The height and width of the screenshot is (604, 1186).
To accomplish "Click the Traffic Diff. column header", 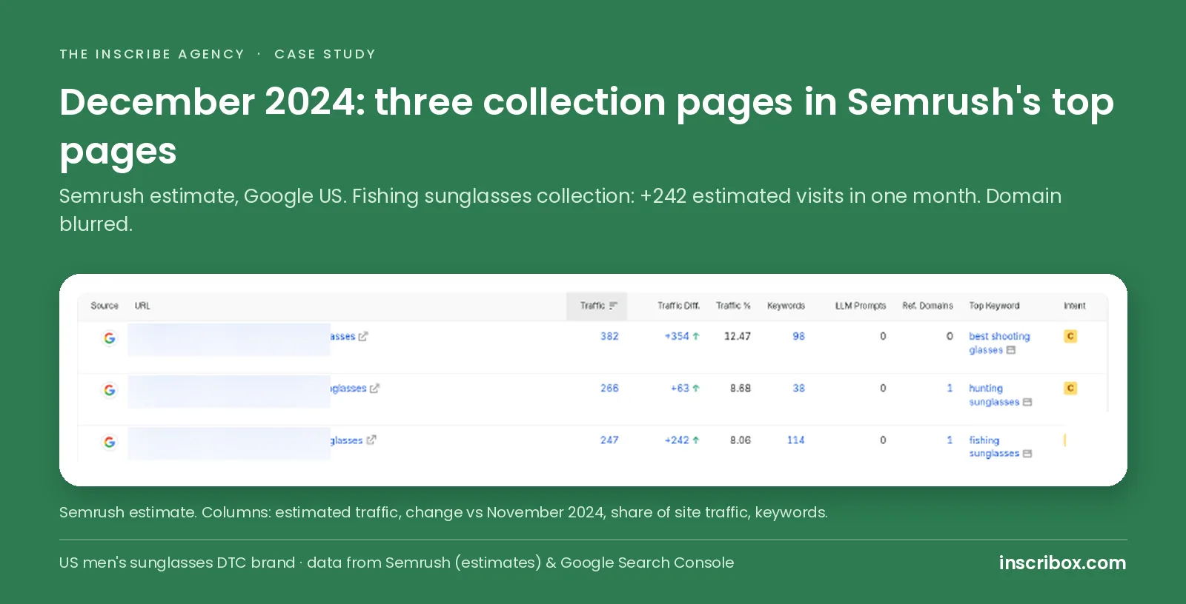I will point(678,306).
